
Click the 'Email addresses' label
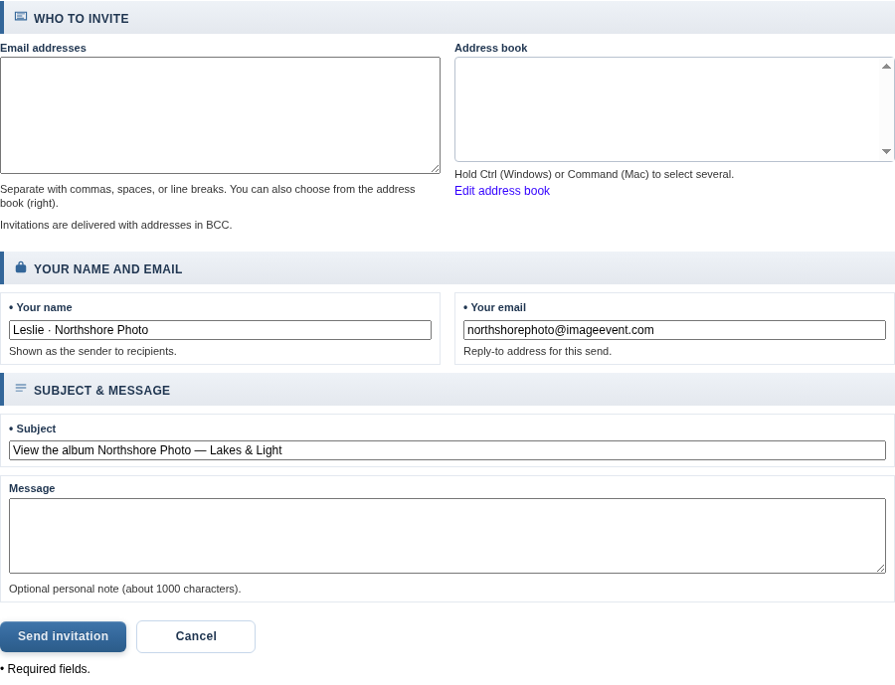pos(43,48)
